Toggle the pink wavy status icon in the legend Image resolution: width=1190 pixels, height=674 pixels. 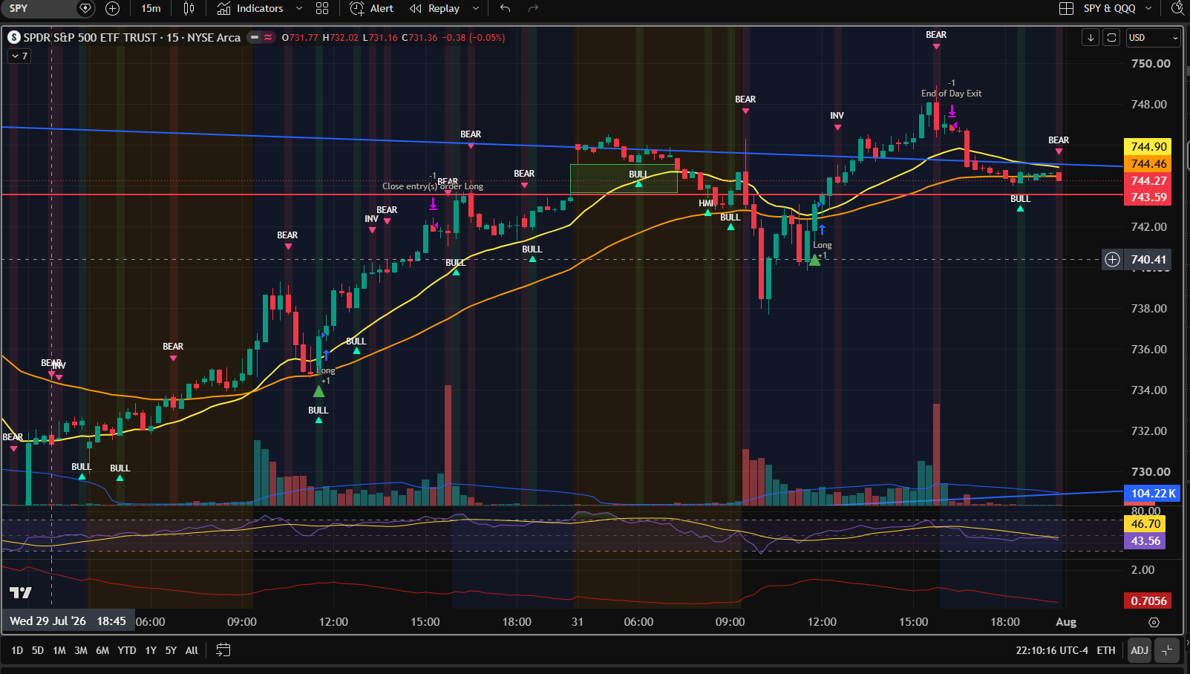pos(268,37)
